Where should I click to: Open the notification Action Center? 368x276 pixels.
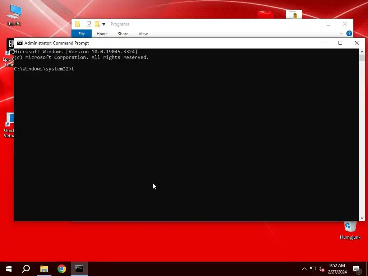point(356,269)
